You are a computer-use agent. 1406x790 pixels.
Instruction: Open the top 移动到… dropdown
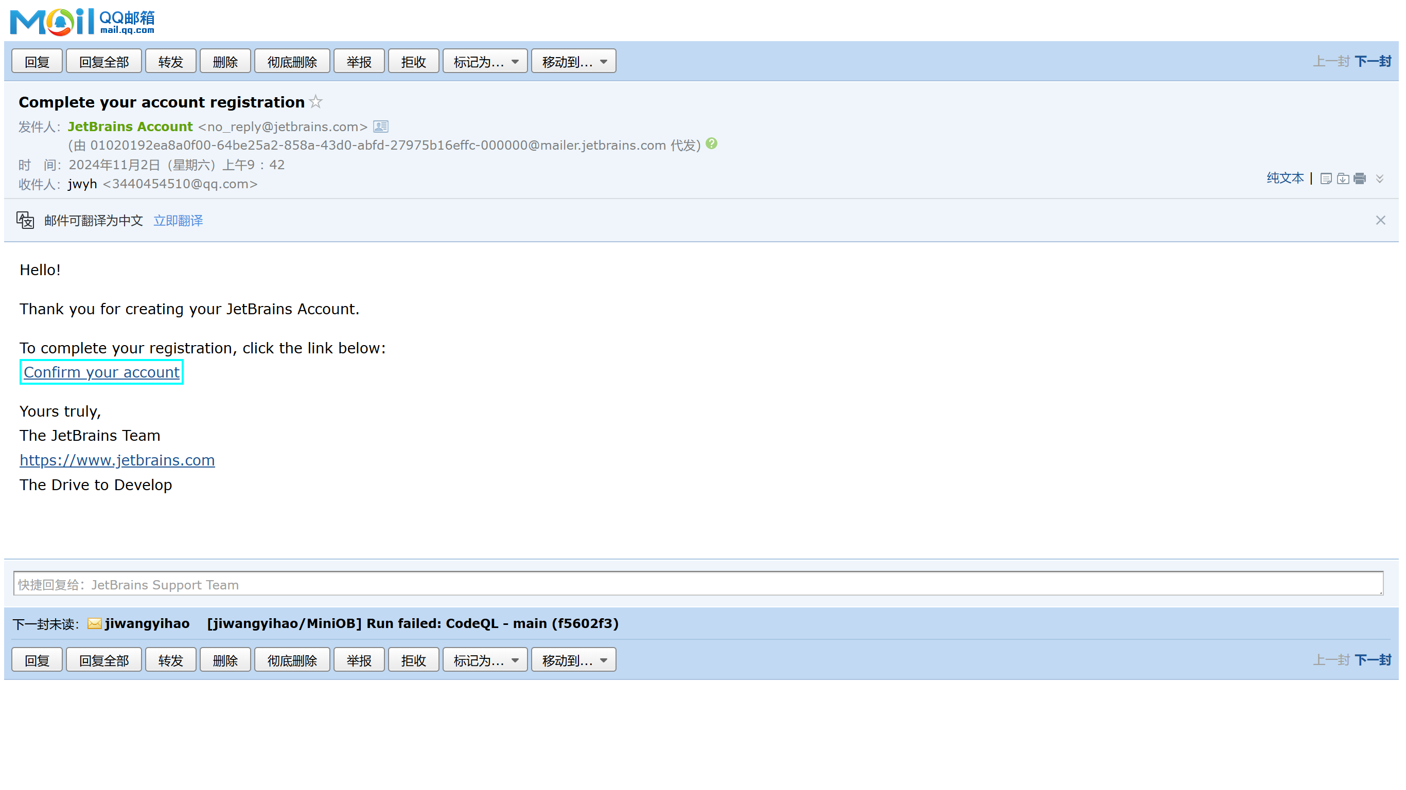click(574, 61)
